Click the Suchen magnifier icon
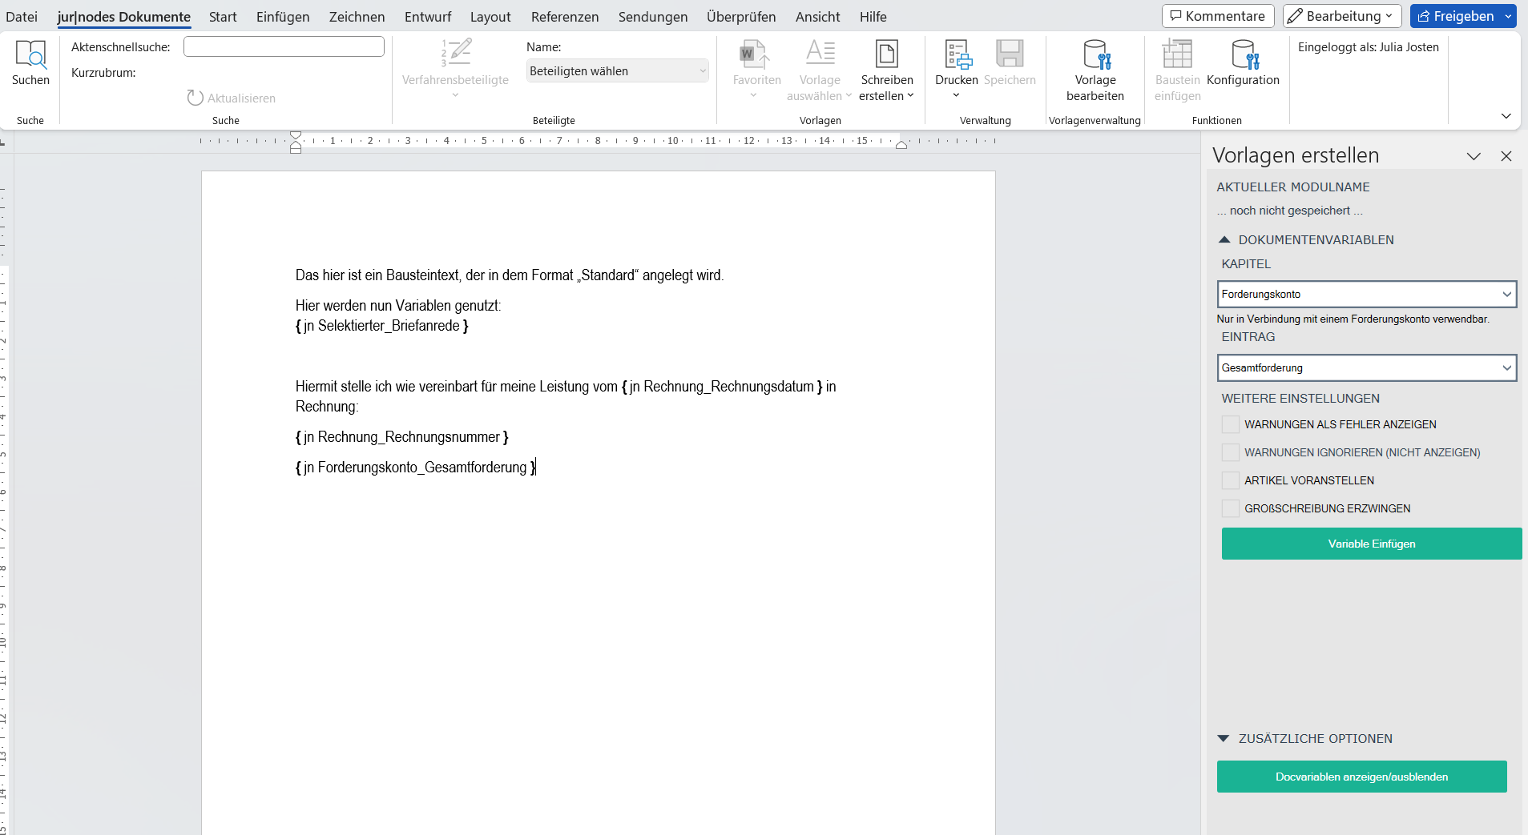The width and height of the screenshot is (1528, 835). (x=30, y=55)
